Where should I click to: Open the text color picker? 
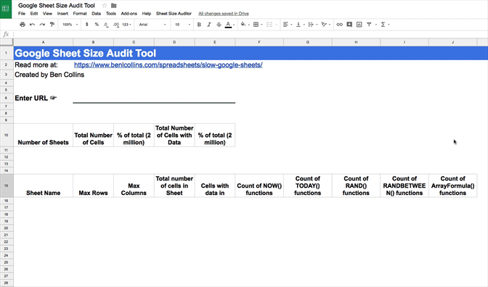pyautogui.click(x=229, y=25)
